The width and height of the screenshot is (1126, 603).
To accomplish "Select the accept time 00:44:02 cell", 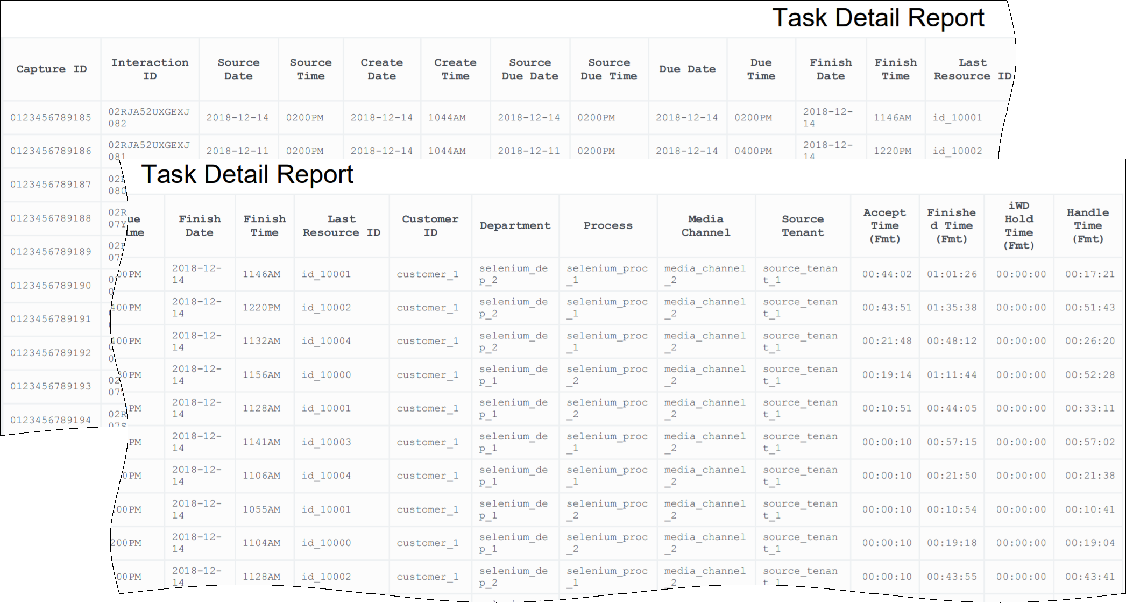I will [887, 274].
